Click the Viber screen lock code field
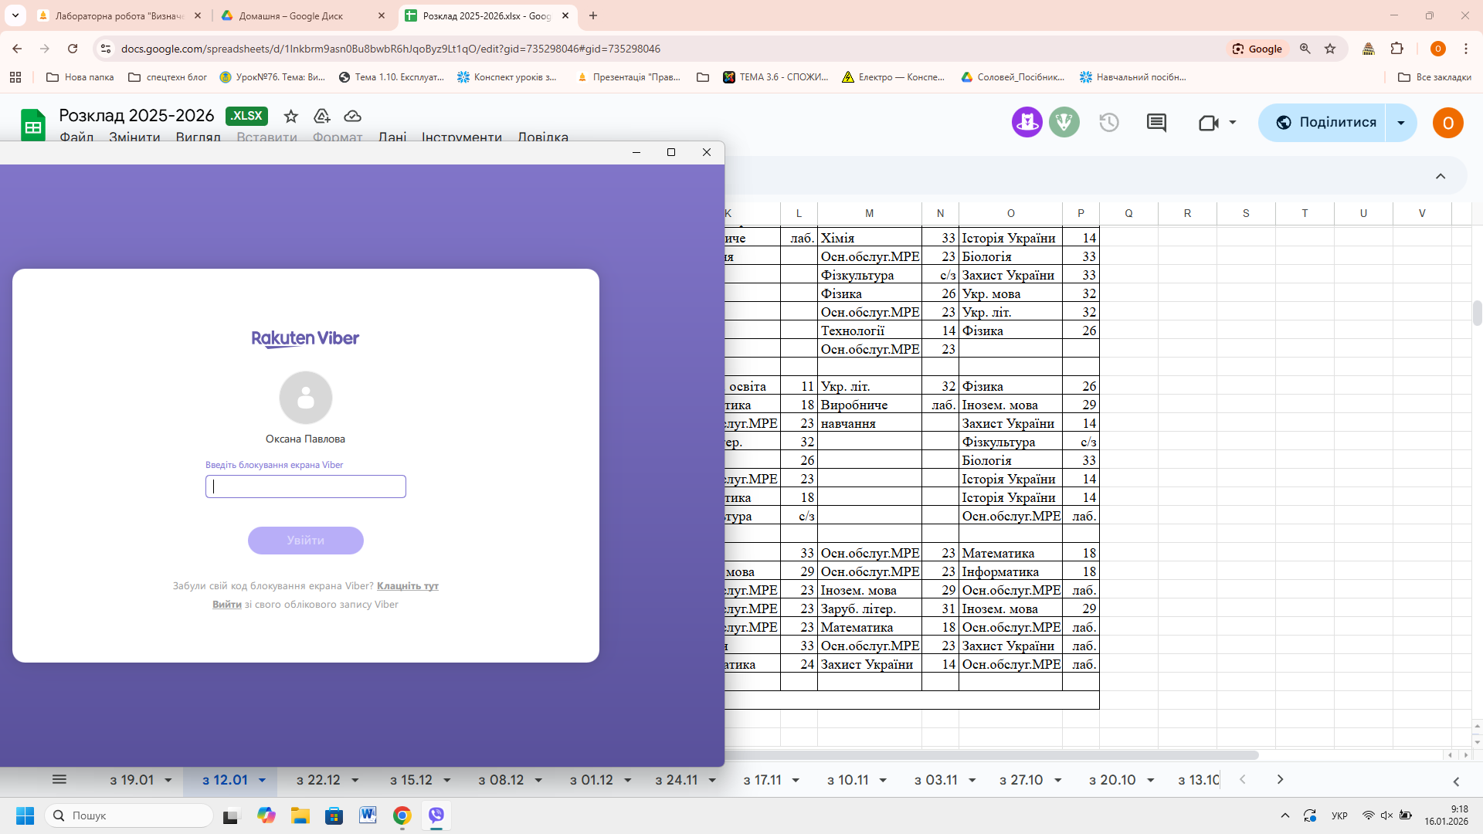 pos(305,486)
